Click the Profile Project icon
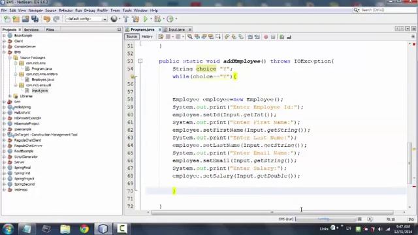 (x=170, y=19)
